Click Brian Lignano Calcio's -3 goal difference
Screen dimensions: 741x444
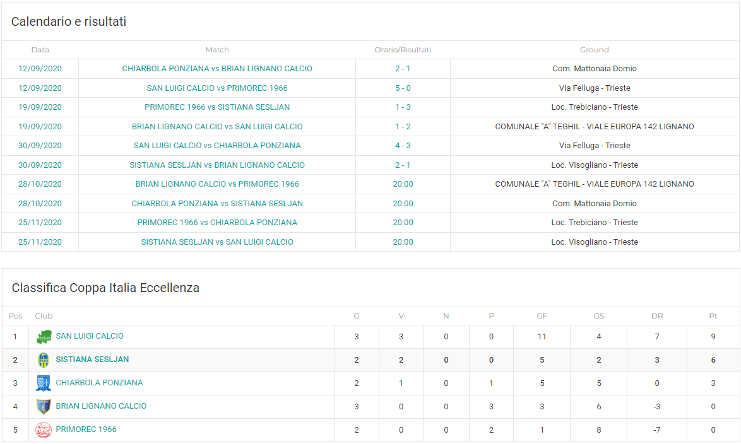point(657,407)
